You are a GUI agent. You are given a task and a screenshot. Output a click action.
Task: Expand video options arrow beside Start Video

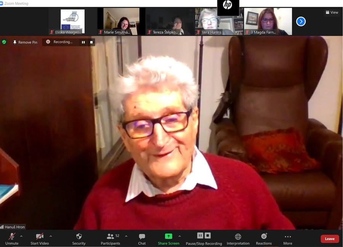(x=51, y=236)
